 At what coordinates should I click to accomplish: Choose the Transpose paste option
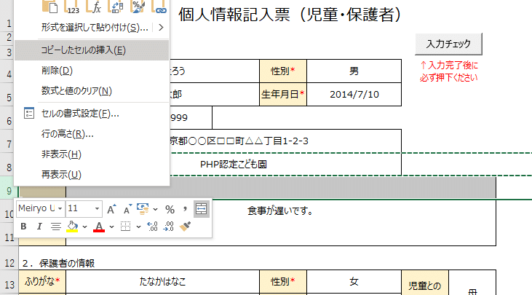tap(116, 7)
